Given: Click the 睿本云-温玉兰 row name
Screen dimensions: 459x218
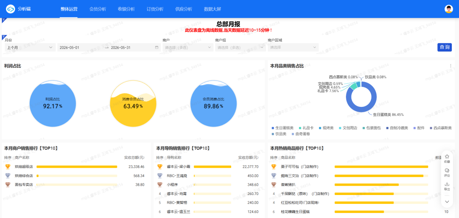Looking at the screenshot, I should click(178, 212).
